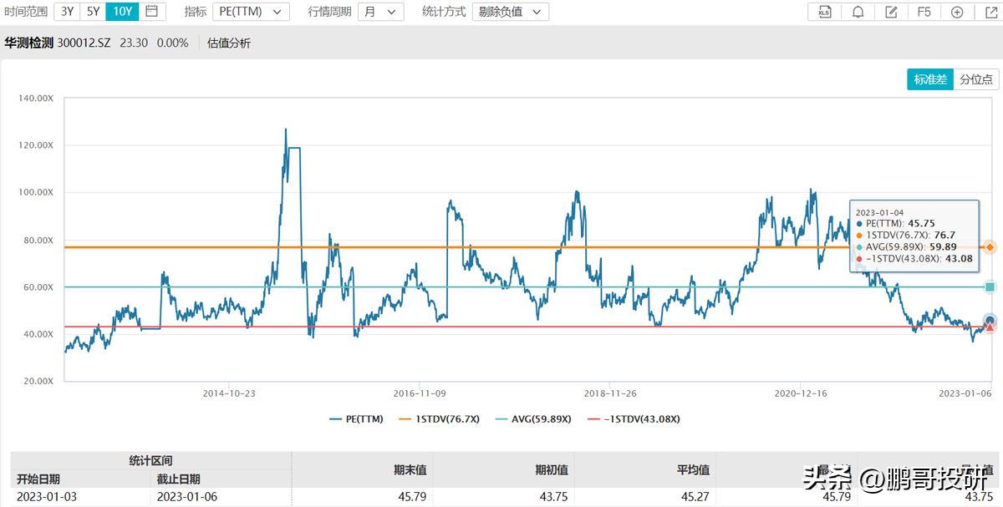This screenshot has width=1003, height=507.
Task: Open the custom date range calendar icon
Action: point(151,12)
